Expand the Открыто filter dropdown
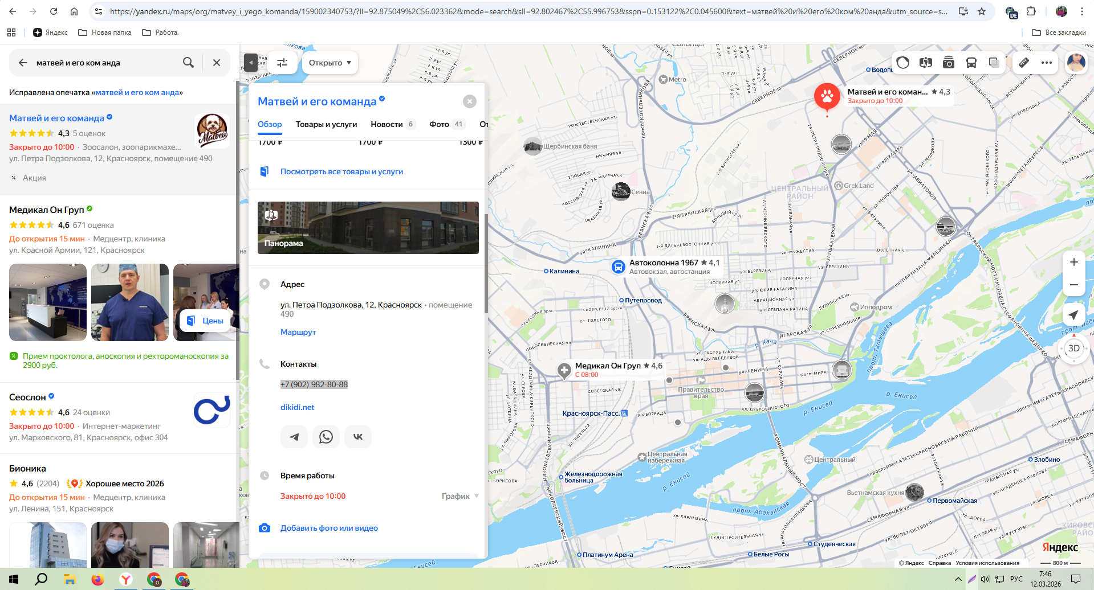Viewport: 1094px width, 590px height. (330, 63)
